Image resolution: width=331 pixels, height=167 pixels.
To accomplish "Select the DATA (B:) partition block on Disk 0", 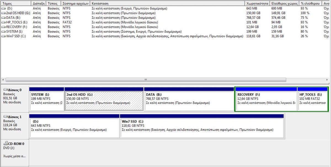I will click(x=189, y=99).
